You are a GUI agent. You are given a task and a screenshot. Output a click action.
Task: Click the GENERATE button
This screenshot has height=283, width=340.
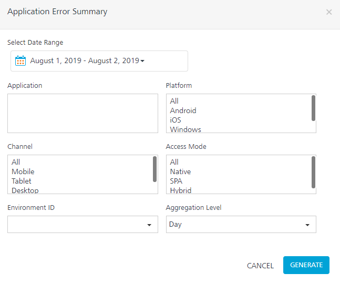pyautogui.click(x=306, y=265)
